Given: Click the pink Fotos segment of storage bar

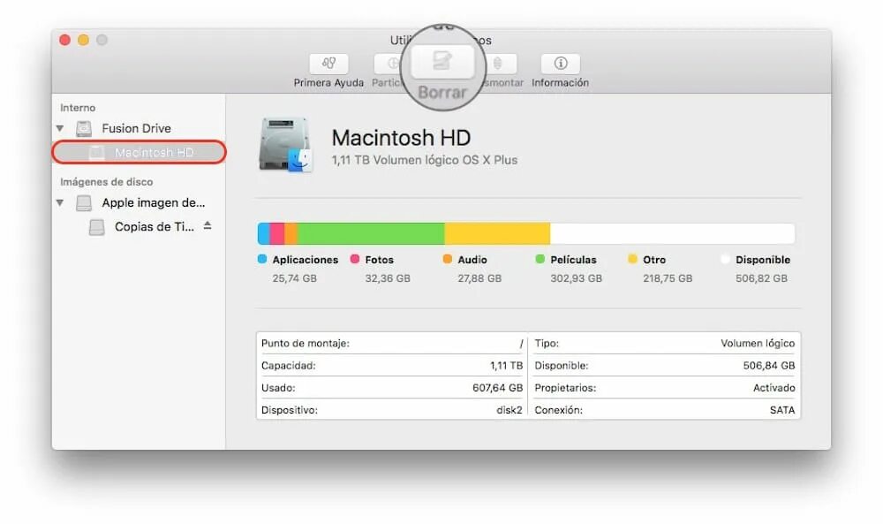Looking at the screenshot, I should (x=277, y=234).
